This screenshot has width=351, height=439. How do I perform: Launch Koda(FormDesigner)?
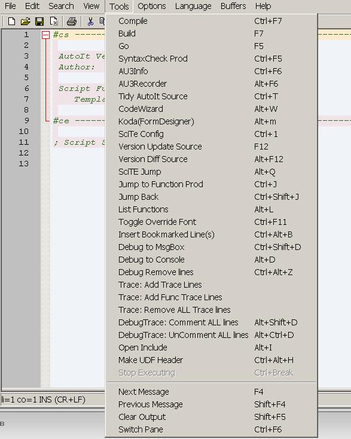click(211, 121)
